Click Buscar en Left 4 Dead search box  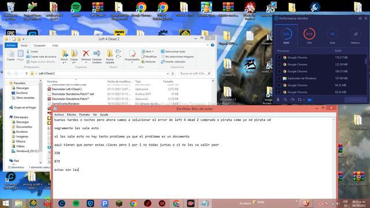click(x=195, y=73)
